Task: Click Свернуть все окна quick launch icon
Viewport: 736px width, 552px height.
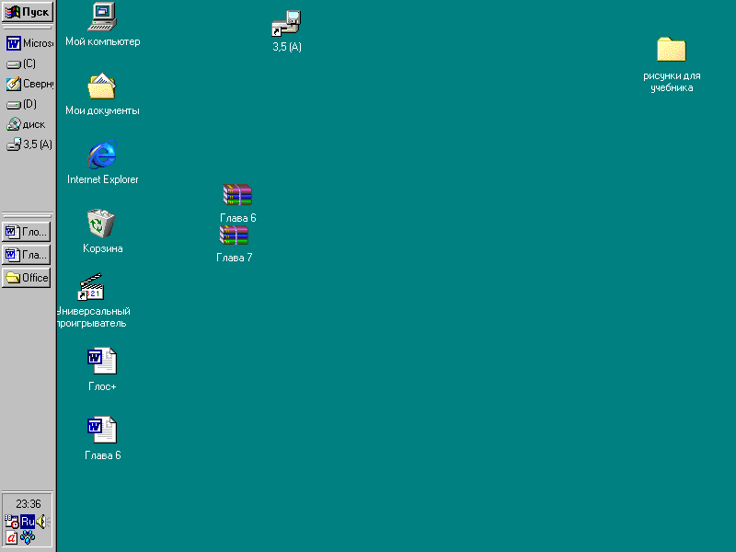Action: 29,84
